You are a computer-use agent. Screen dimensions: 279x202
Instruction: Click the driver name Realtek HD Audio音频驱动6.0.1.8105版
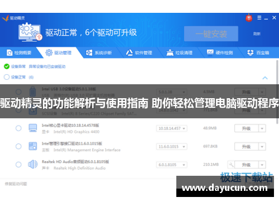(x=75, y=162)
